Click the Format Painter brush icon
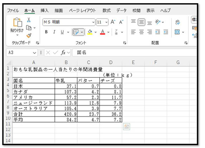Image resolution: width=205 pixels, height=148 pixels. (x=29, y=36)
